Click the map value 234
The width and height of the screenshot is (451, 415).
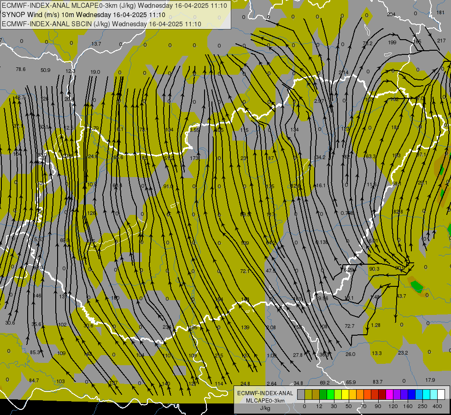point(167,327)
